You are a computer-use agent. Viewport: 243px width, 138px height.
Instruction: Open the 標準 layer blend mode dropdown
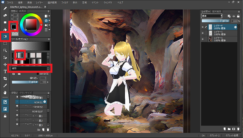coord(212,16)
